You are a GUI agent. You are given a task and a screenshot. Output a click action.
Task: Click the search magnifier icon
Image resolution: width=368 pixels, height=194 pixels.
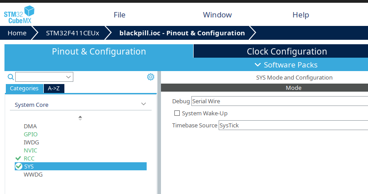click(x=11, y=77)
